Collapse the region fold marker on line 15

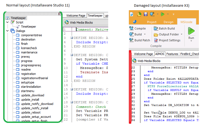72,89
